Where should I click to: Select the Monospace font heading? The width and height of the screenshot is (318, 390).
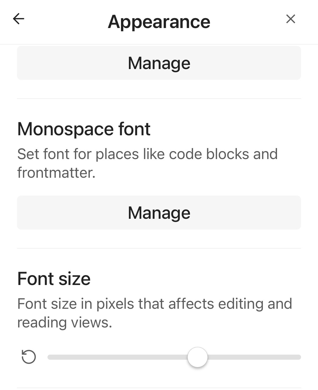coord(84,129)
